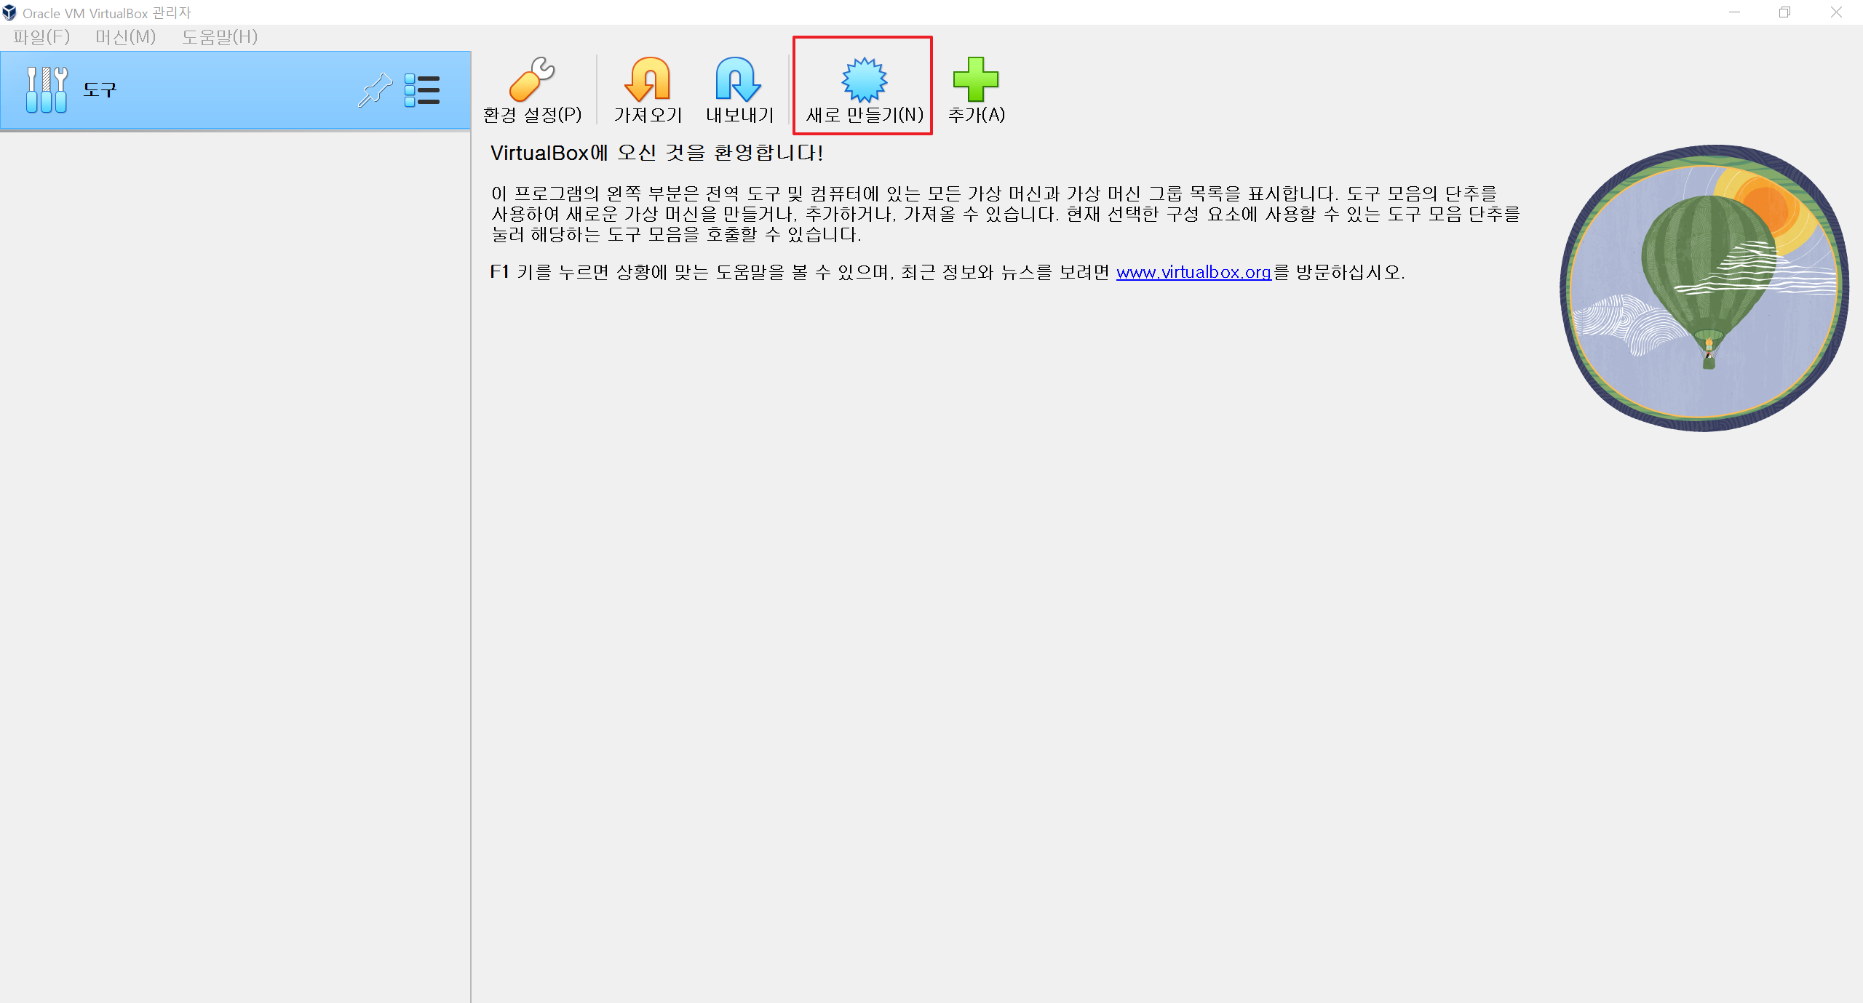Click the 가져오기 import appliance icon
The image size is (1863, 1003).
647,80
